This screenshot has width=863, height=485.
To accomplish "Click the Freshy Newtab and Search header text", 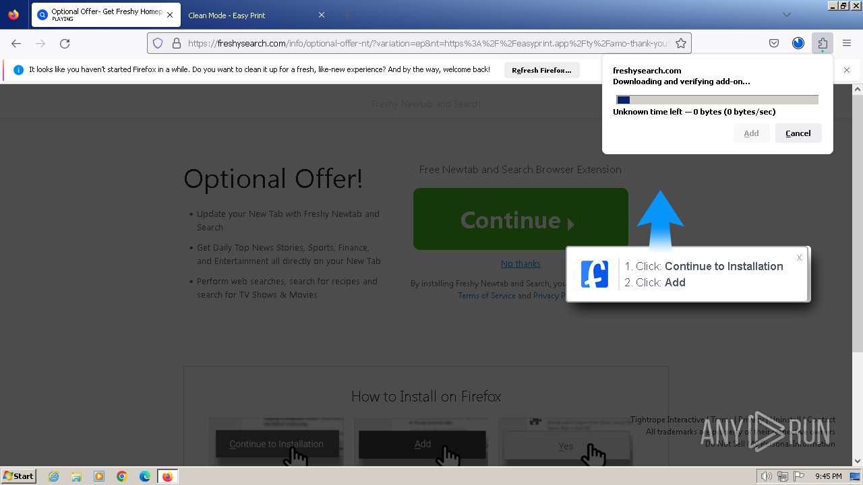I will 426,104.
